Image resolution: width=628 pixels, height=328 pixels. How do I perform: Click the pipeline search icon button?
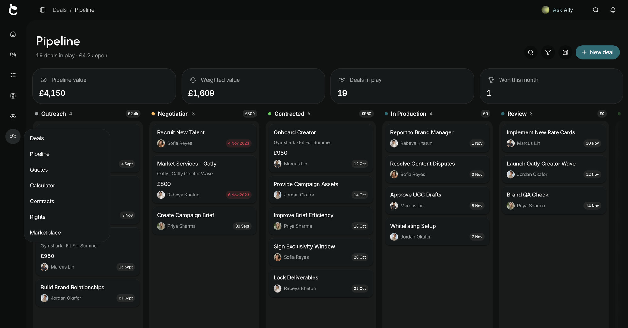(531, 52)
